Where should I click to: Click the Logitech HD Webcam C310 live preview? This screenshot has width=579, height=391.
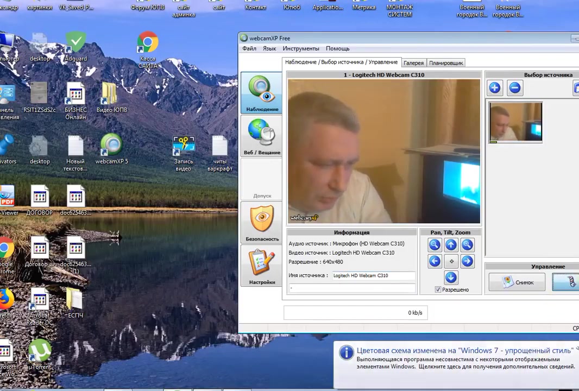(x=384, y=151)
